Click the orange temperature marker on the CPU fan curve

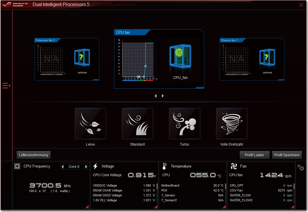coord(139,77)
